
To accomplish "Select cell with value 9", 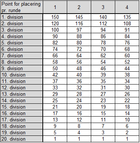I will pos(55,126).
